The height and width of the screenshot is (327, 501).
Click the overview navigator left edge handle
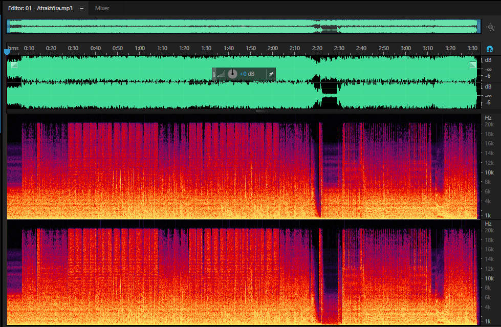(9, 27)
